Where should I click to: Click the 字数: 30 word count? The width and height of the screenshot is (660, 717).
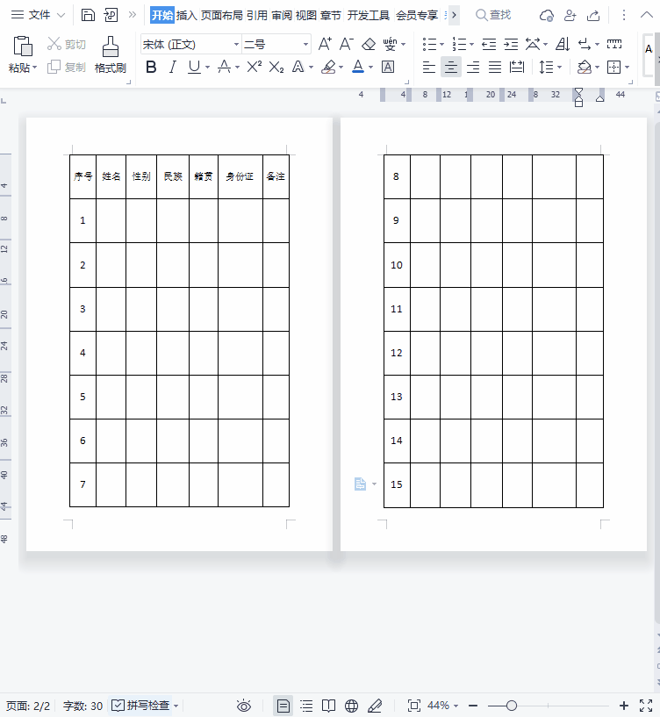[82, 706]
